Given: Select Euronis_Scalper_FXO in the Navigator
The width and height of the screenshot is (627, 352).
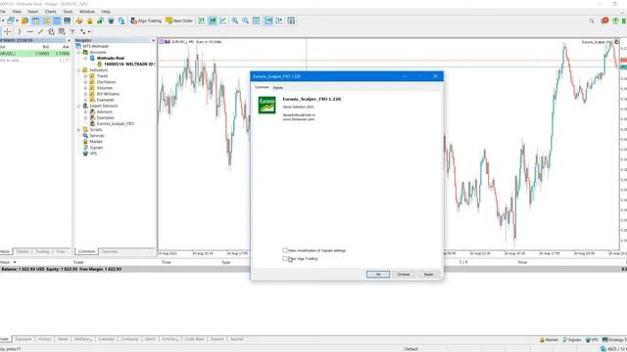Looking at the screenshot, I should [x=116, y=124].
